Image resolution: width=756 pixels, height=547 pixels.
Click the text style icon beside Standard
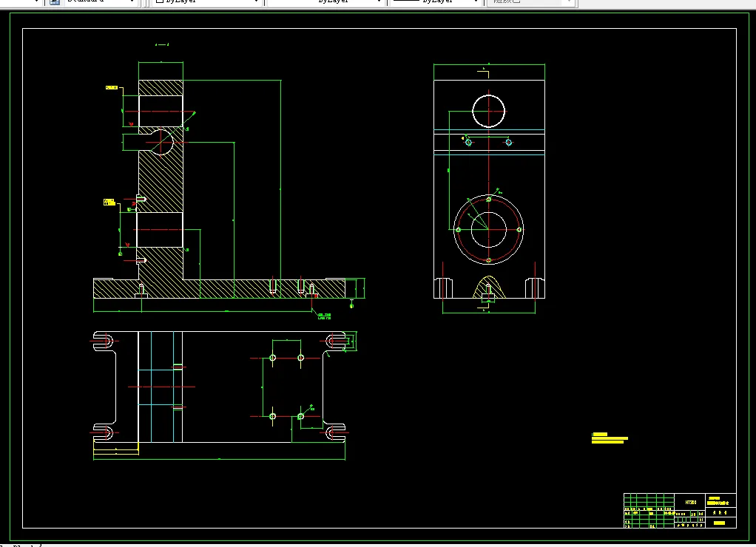[55, 1]
